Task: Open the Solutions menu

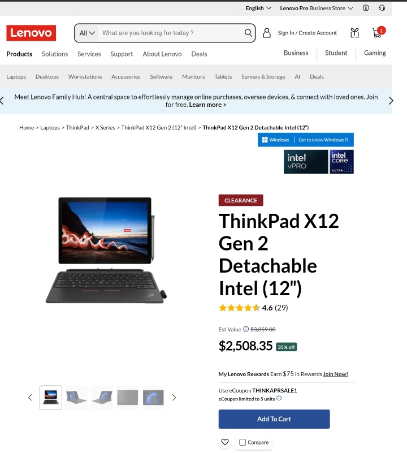Action: [x=55, y=54]
